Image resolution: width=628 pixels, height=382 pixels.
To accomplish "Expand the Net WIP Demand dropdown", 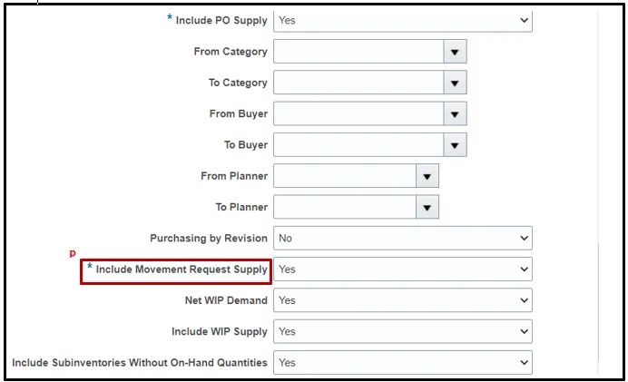I will (403, 300).
